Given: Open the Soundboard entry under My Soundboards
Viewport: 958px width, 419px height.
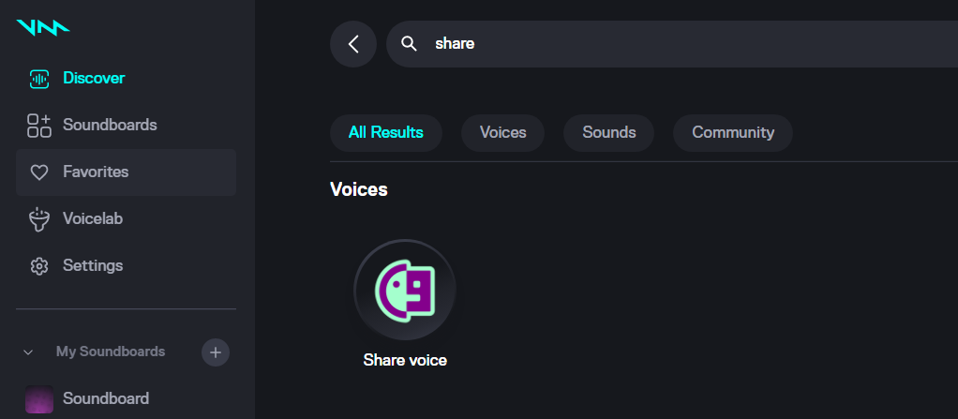Looking at the screenshot, I should click(x=106, y=398).
